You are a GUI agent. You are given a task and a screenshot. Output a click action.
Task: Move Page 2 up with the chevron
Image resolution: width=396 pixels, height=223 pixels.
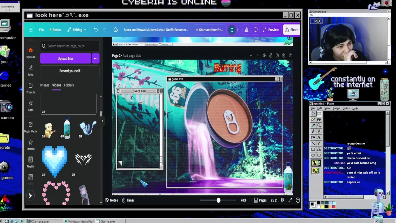point(251,55)
